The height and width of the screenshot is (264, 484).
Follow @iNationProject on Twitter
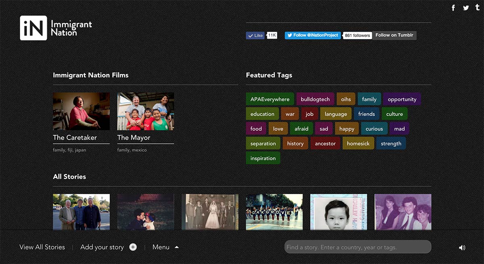point(313,35)
